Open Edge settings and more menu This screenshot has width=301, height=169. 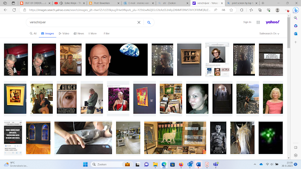point(287,10)
